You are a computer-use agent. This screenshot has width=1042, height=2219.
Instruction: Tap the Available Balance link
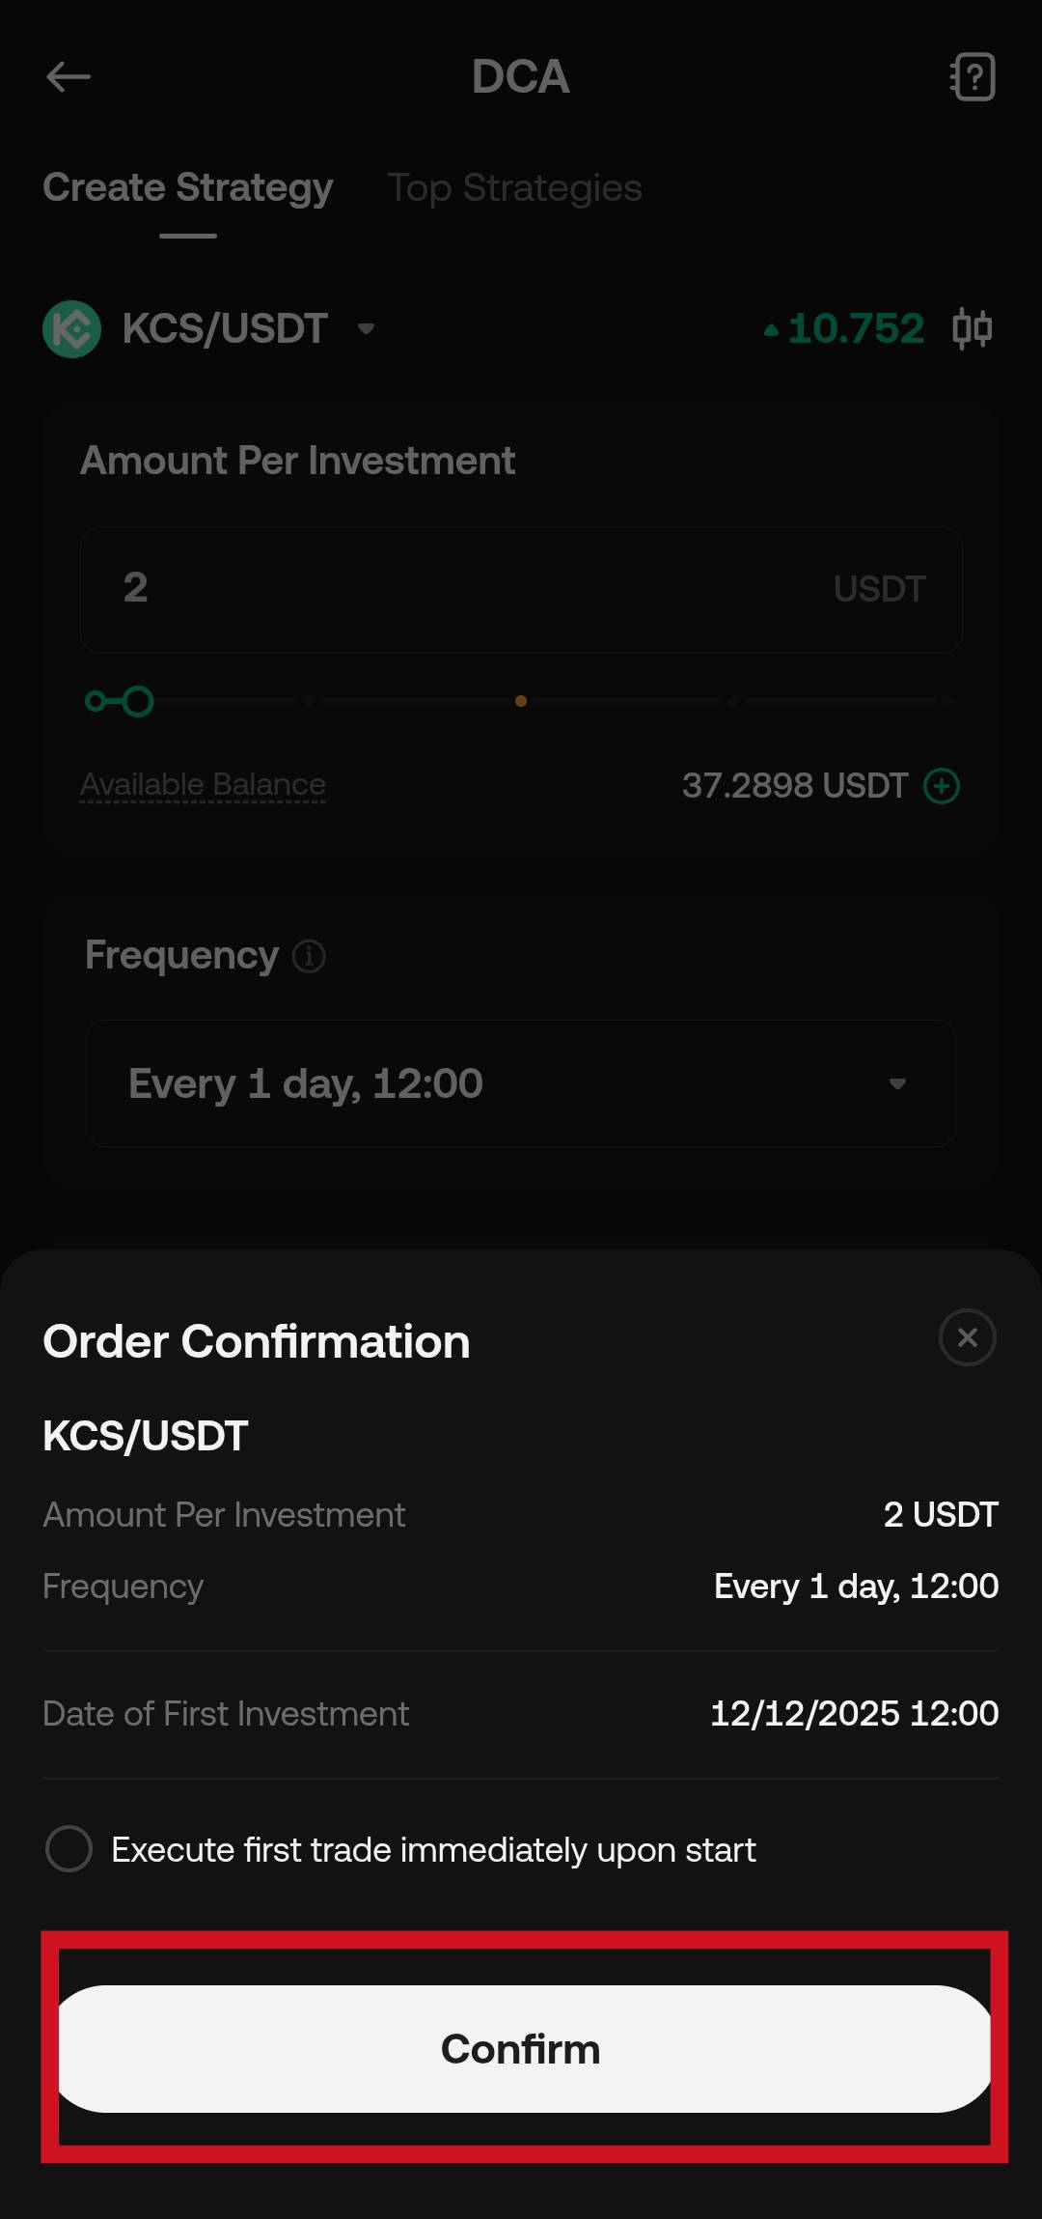(203, 785)
